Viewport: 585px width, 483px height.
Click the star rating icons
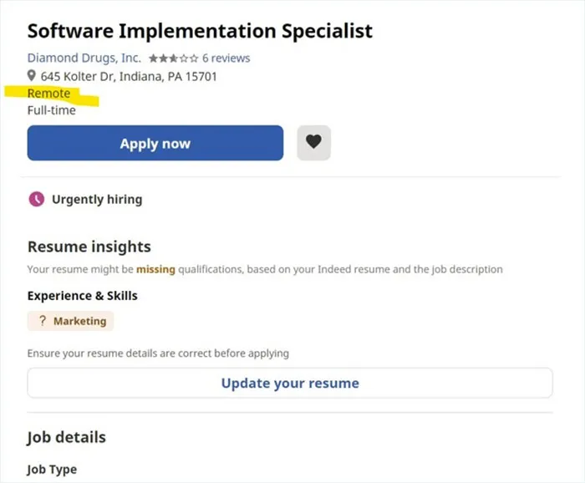tap(174, 58)
